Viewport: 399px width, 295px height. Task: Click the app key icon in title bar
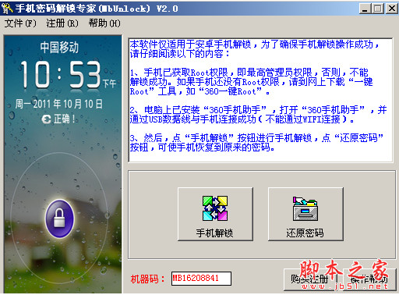point(7,9)
